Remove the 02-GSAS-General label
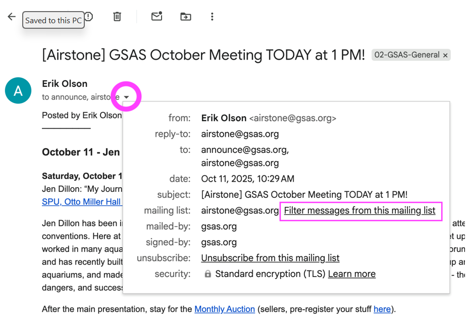468x327 pixels. pyautogui.click(x=445, y=56)
